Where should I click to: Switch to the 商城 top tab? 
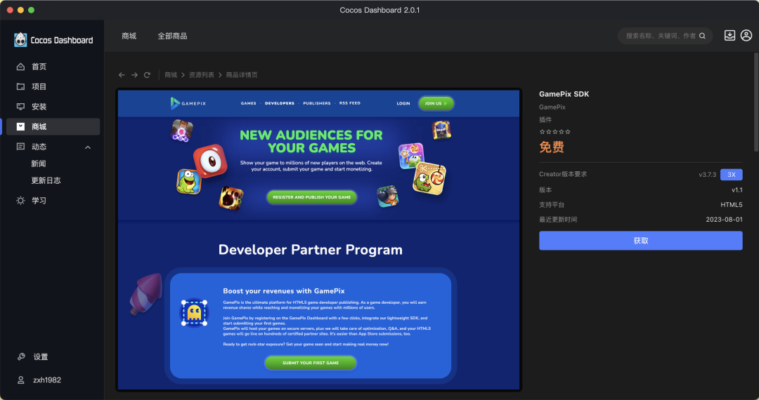tap(129, 36)
